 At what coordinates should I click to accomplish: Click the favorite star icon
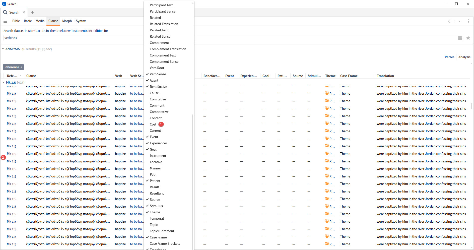(468, 38)
